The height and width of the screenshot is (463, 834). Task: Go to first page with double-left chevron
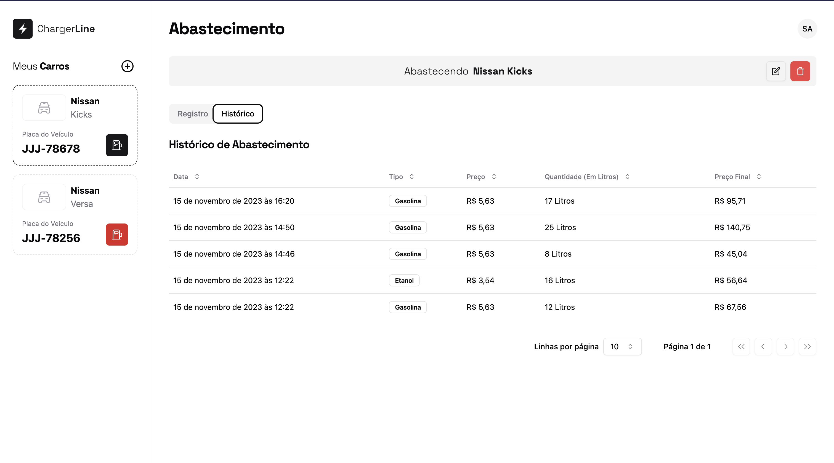point(741,347)
